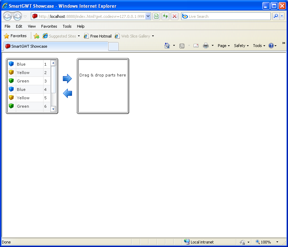Stop loading with the red X icon
The image size is (288, 247).
click(175, 16)
